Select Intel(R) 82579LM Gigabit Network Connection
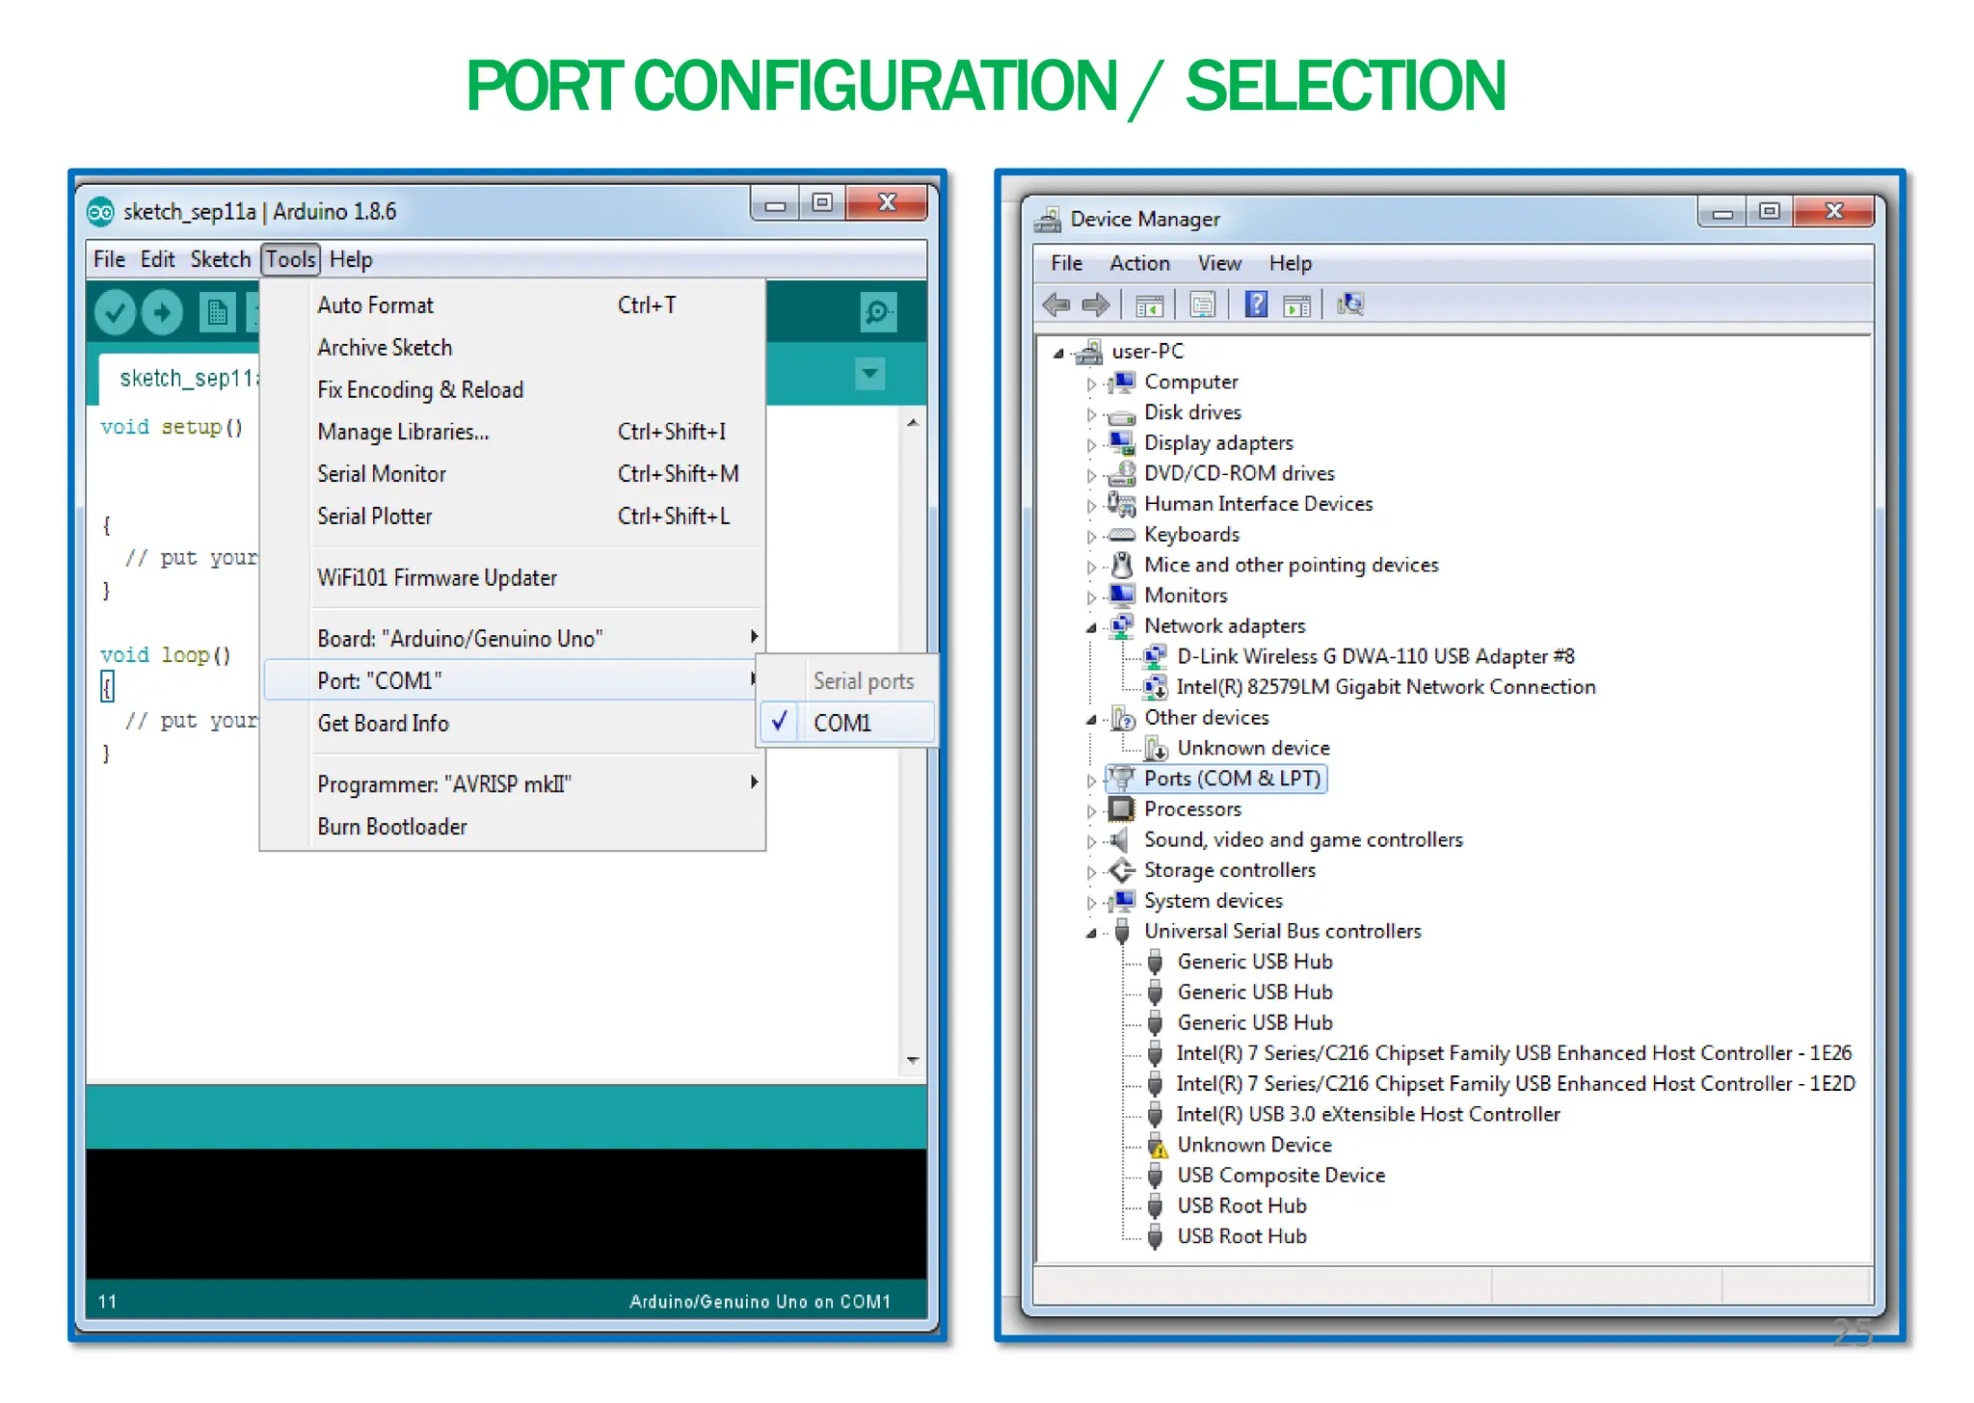The image size is (1974, 1403). click(x=1385, y=687)
